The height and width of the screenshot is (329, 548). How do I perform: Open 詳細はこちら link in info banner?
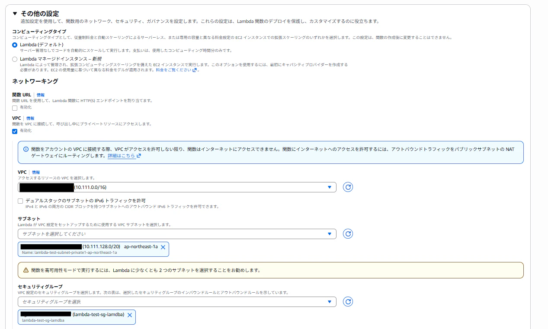click(x=124, y=156)
